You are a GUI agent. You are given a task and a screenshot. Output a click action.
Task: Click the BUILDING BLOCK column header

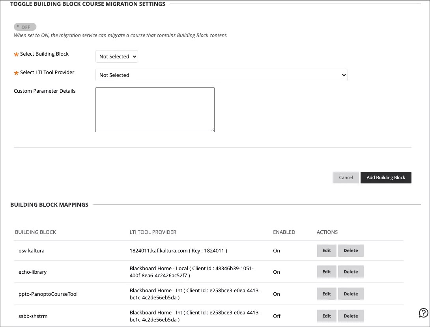36,232
